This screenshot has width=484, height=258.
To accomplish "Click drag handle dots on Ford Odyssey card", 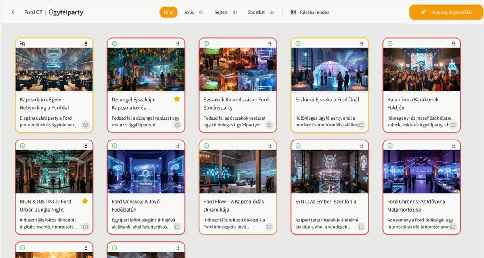I will (178, 145).
